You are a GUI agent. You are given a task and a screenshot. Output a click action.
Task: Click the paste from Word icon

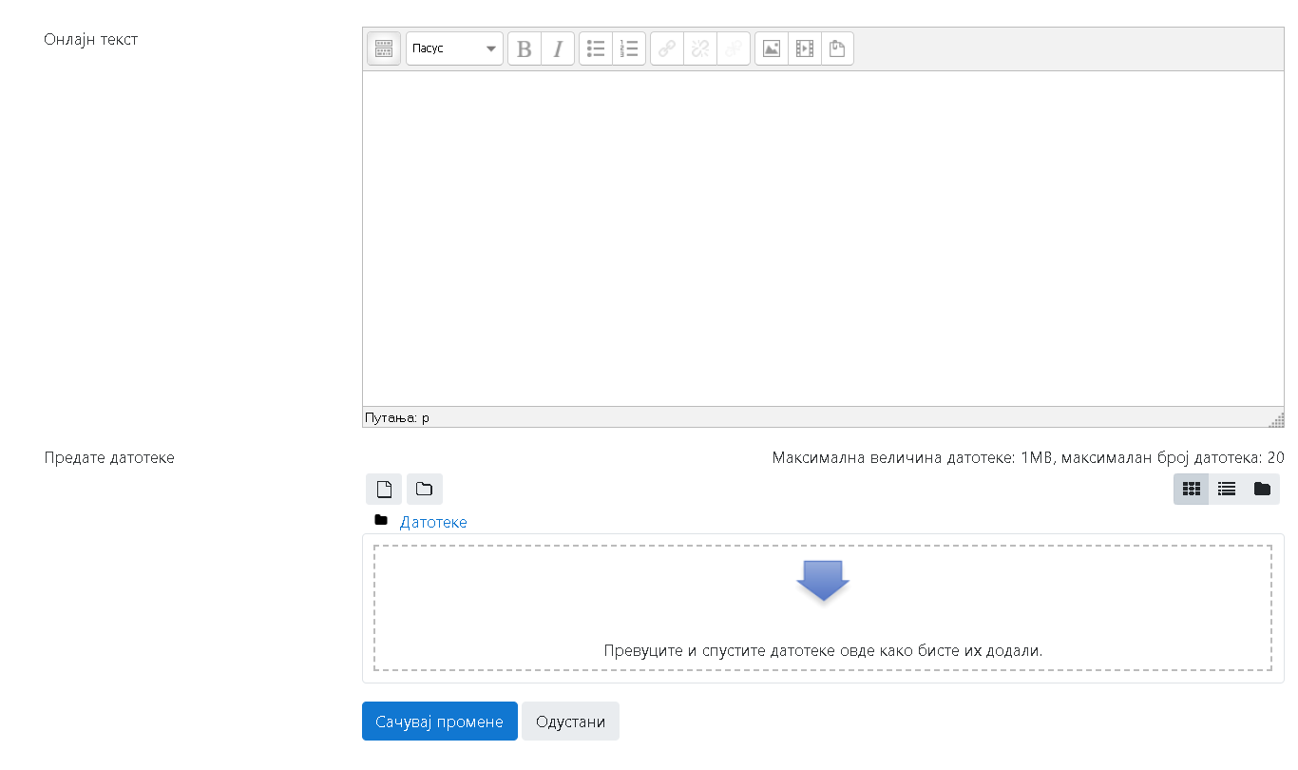click(837, 48)
